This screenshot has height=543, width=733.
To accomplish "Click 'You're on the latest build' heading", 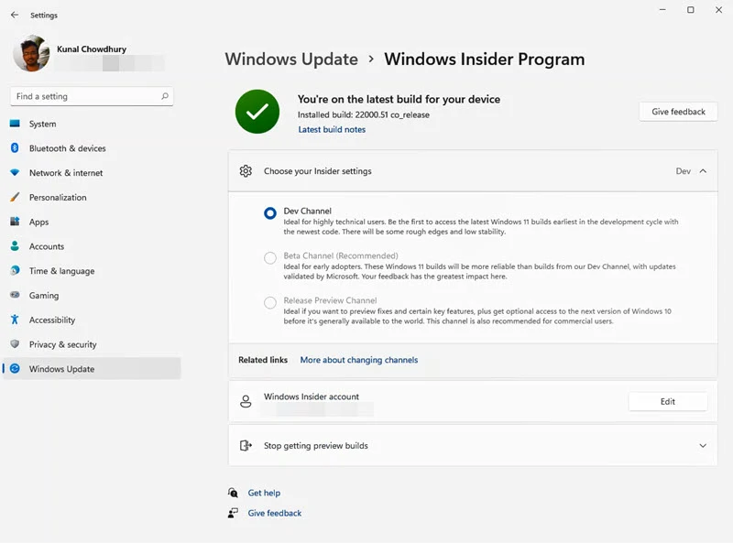I will 399,99.
